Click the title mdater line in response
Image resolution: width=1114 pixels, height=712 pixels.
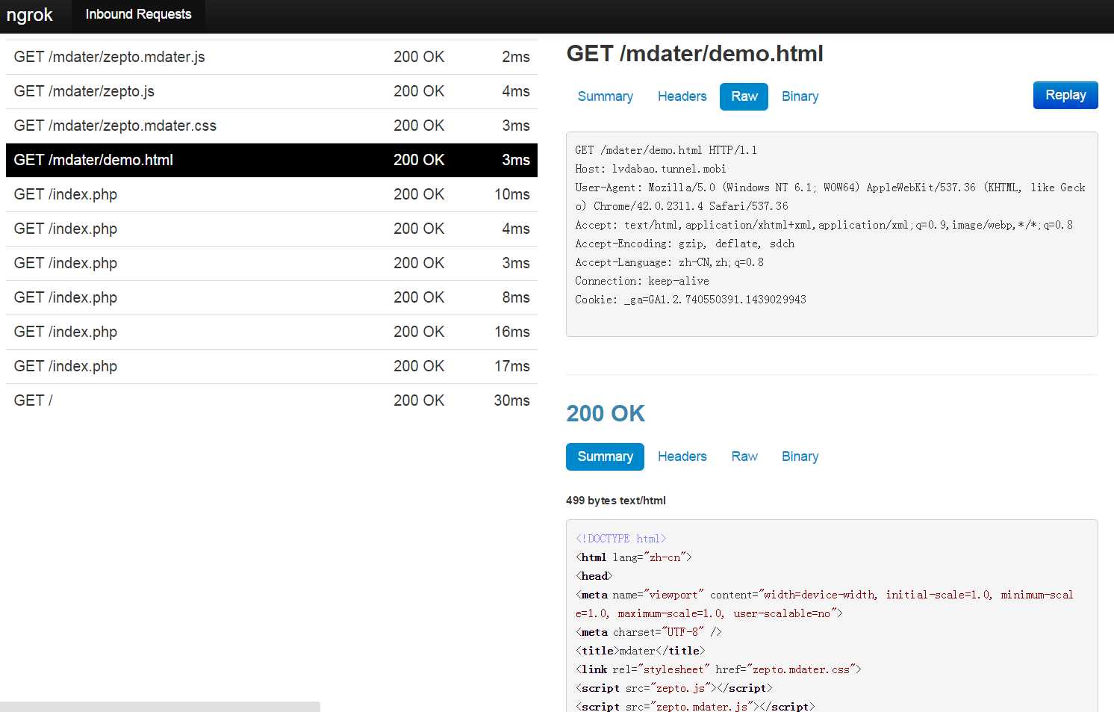(x=640, y=651)
